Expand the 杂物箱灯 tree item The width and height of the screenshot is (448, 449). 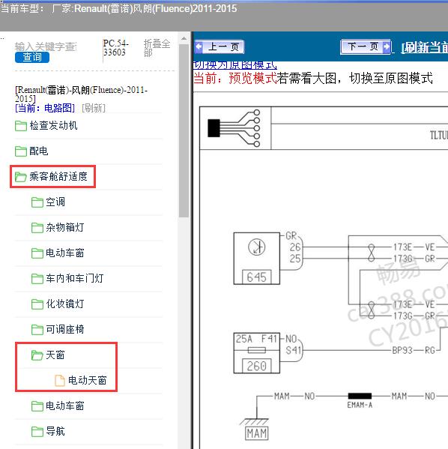coord(65,227)
